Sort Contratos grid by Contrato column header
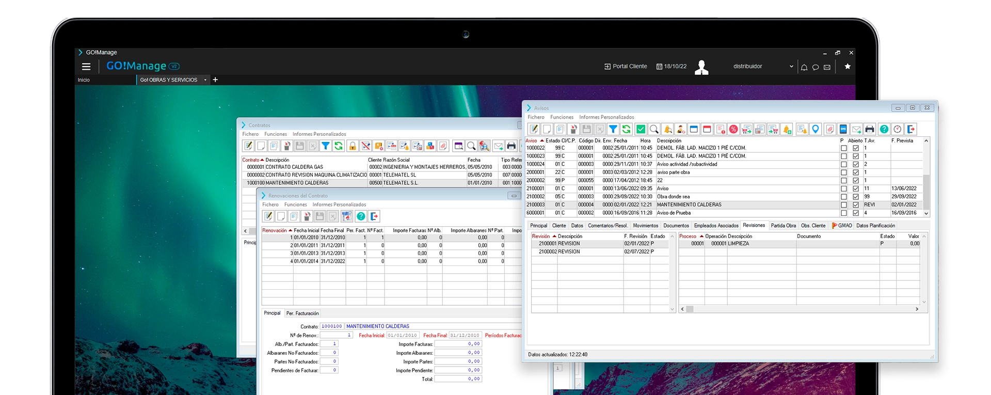991x395 pixels. coord(253,160)
